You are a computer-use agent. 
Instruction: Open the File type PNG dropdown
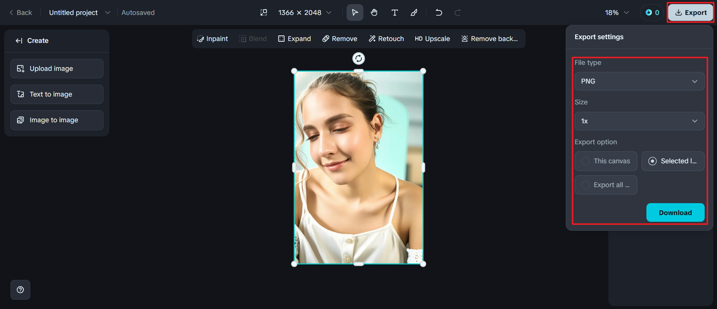pyautogui.click(x=639, y=81)
